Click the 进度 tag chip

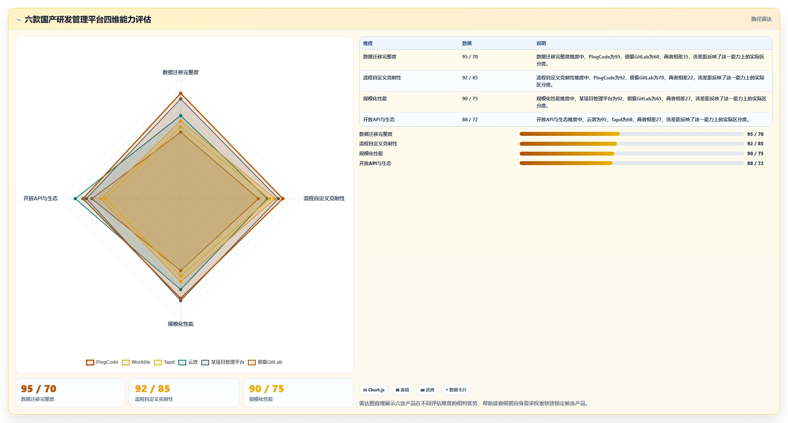click(x=427, y=390)
